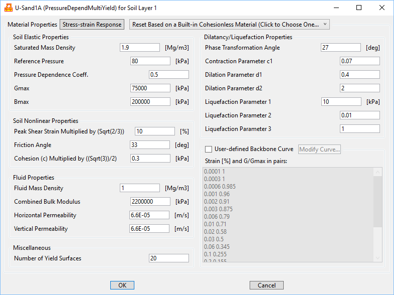The width and height of the screenshot is (394, 295).
Task: Focus the Combined Bulk Modulus field
Action: (150, 202)
